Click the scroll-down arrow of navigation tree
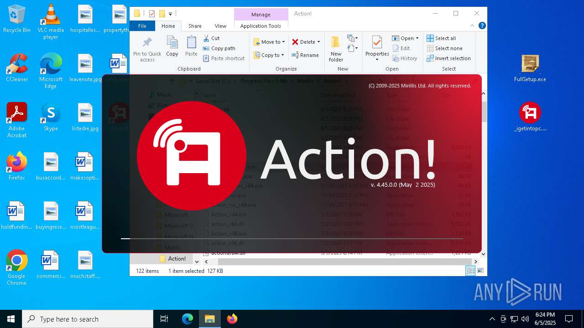This screenshot has width=584, height=328. point(197,261)
